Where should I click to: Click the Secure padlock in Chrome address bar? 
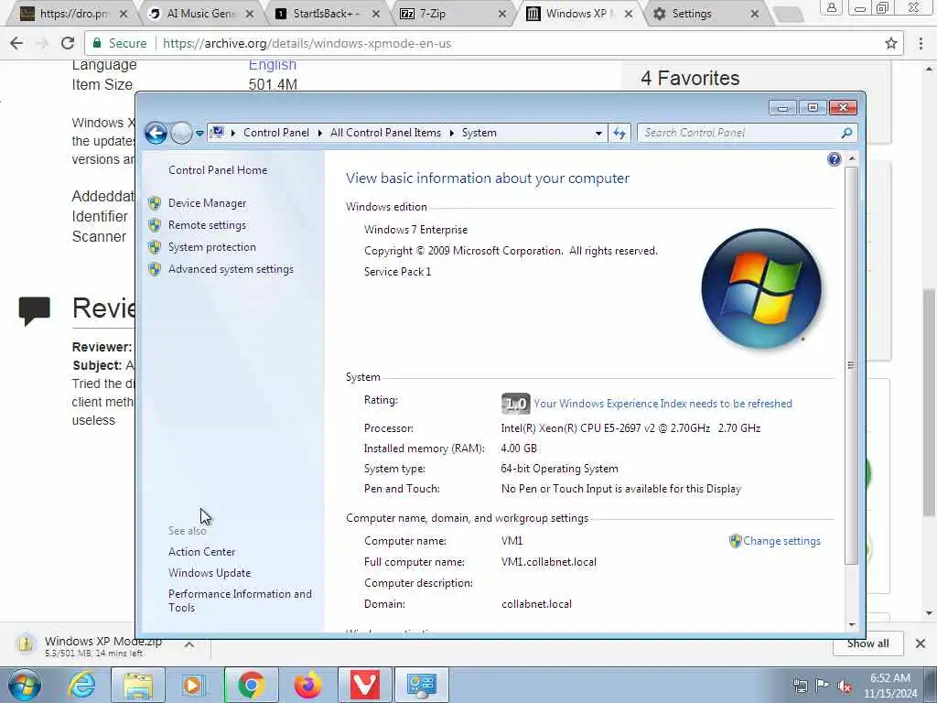click(95, 44)
